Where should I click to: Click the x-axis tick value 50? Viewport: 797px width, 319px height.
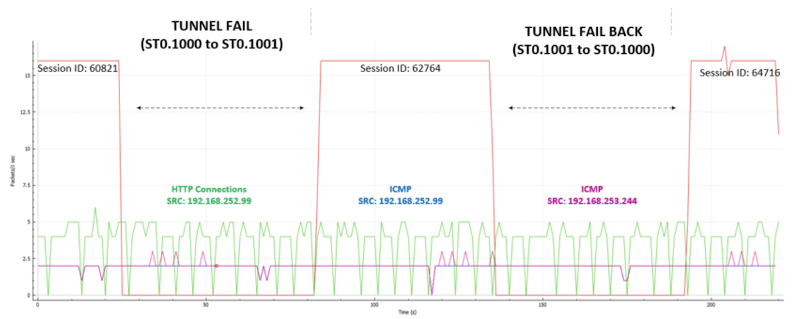[x=205, y=304]
